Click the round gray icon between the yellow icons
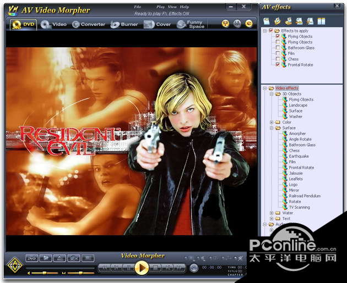The height and width of the screenshot is (283, 347). (237, 24)
